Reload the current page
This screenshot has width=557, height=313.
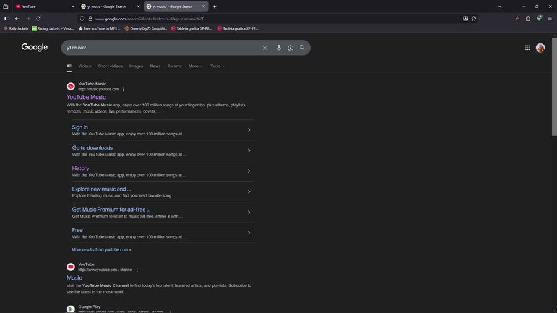click(38, 19)
